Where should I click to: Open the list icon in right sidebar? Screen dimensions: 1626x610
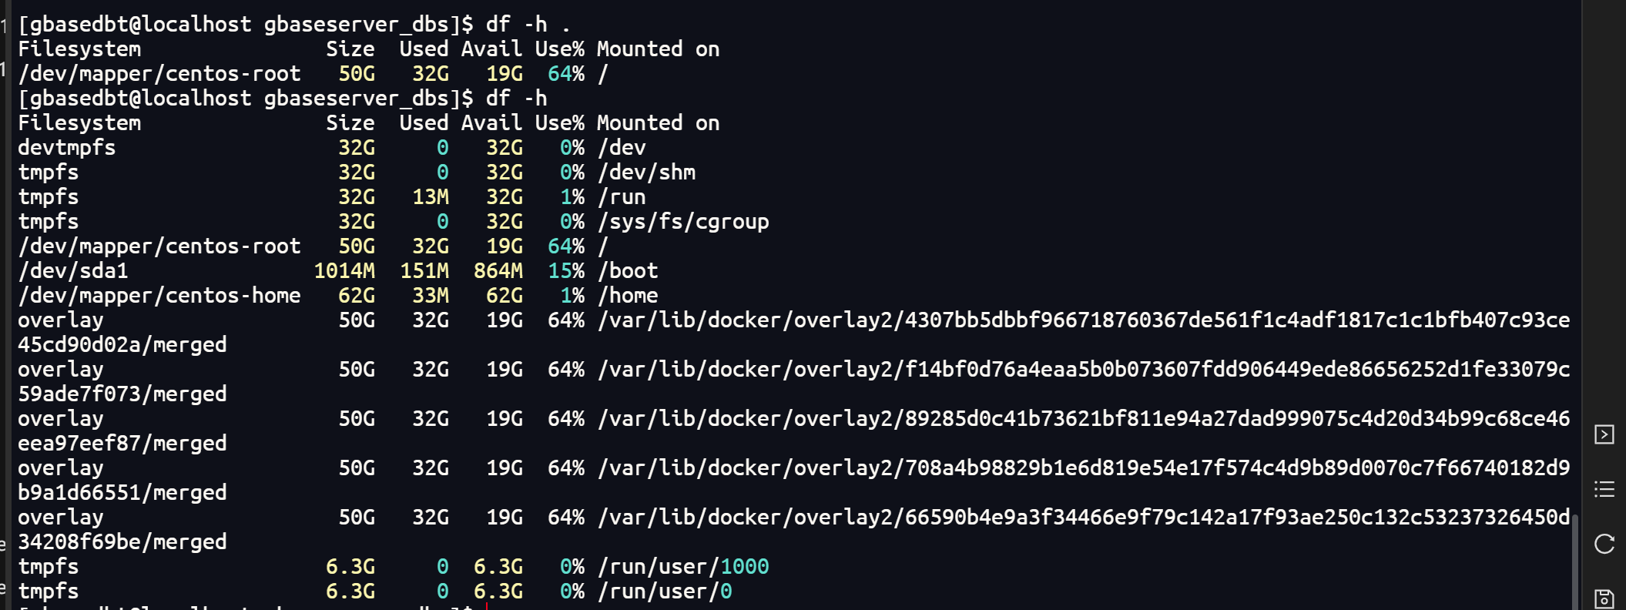tap(1604, 489)
